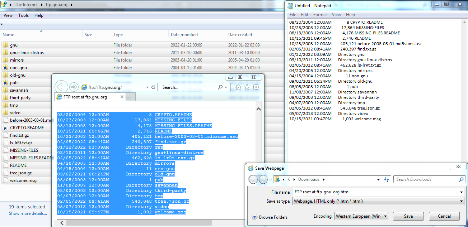Open the MISSING-FILES.README link in IE page
Viewport: 468px width, 227px height.
(x=183, y=126)
